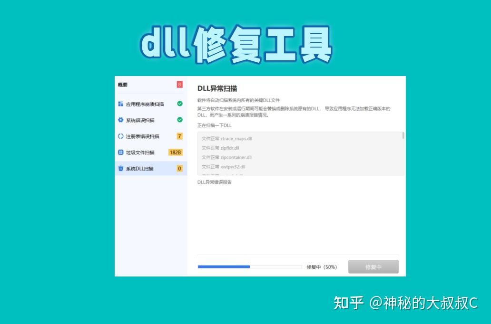Image resolution: width=491 pixels, height=324 pixels.
Task: Click the DLL异常扫描 heading
Action: (x=216, y=88)
